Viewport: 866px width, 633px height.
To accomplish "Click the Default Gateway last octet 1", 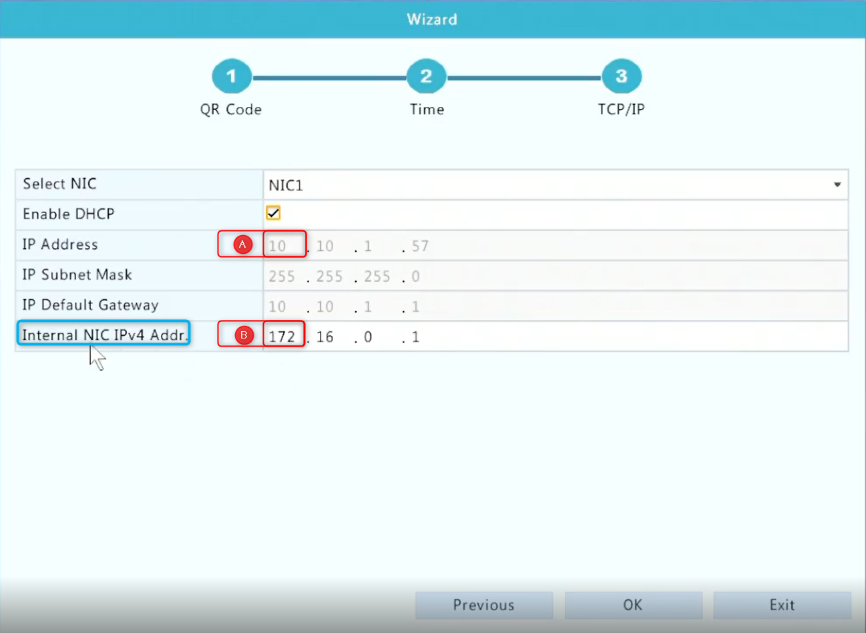I will (x=415, y=306).
